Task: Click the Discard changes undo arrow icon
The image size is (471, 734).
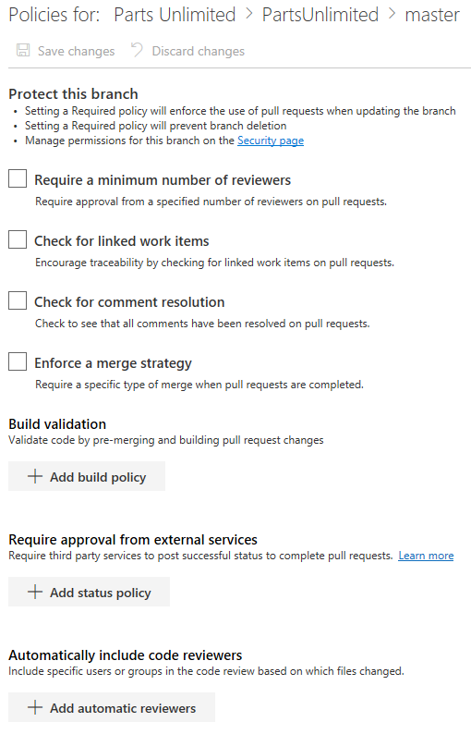Action: point(137,50)
